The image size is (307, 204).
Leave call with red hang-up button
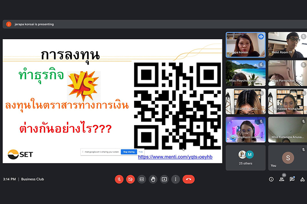189,179
